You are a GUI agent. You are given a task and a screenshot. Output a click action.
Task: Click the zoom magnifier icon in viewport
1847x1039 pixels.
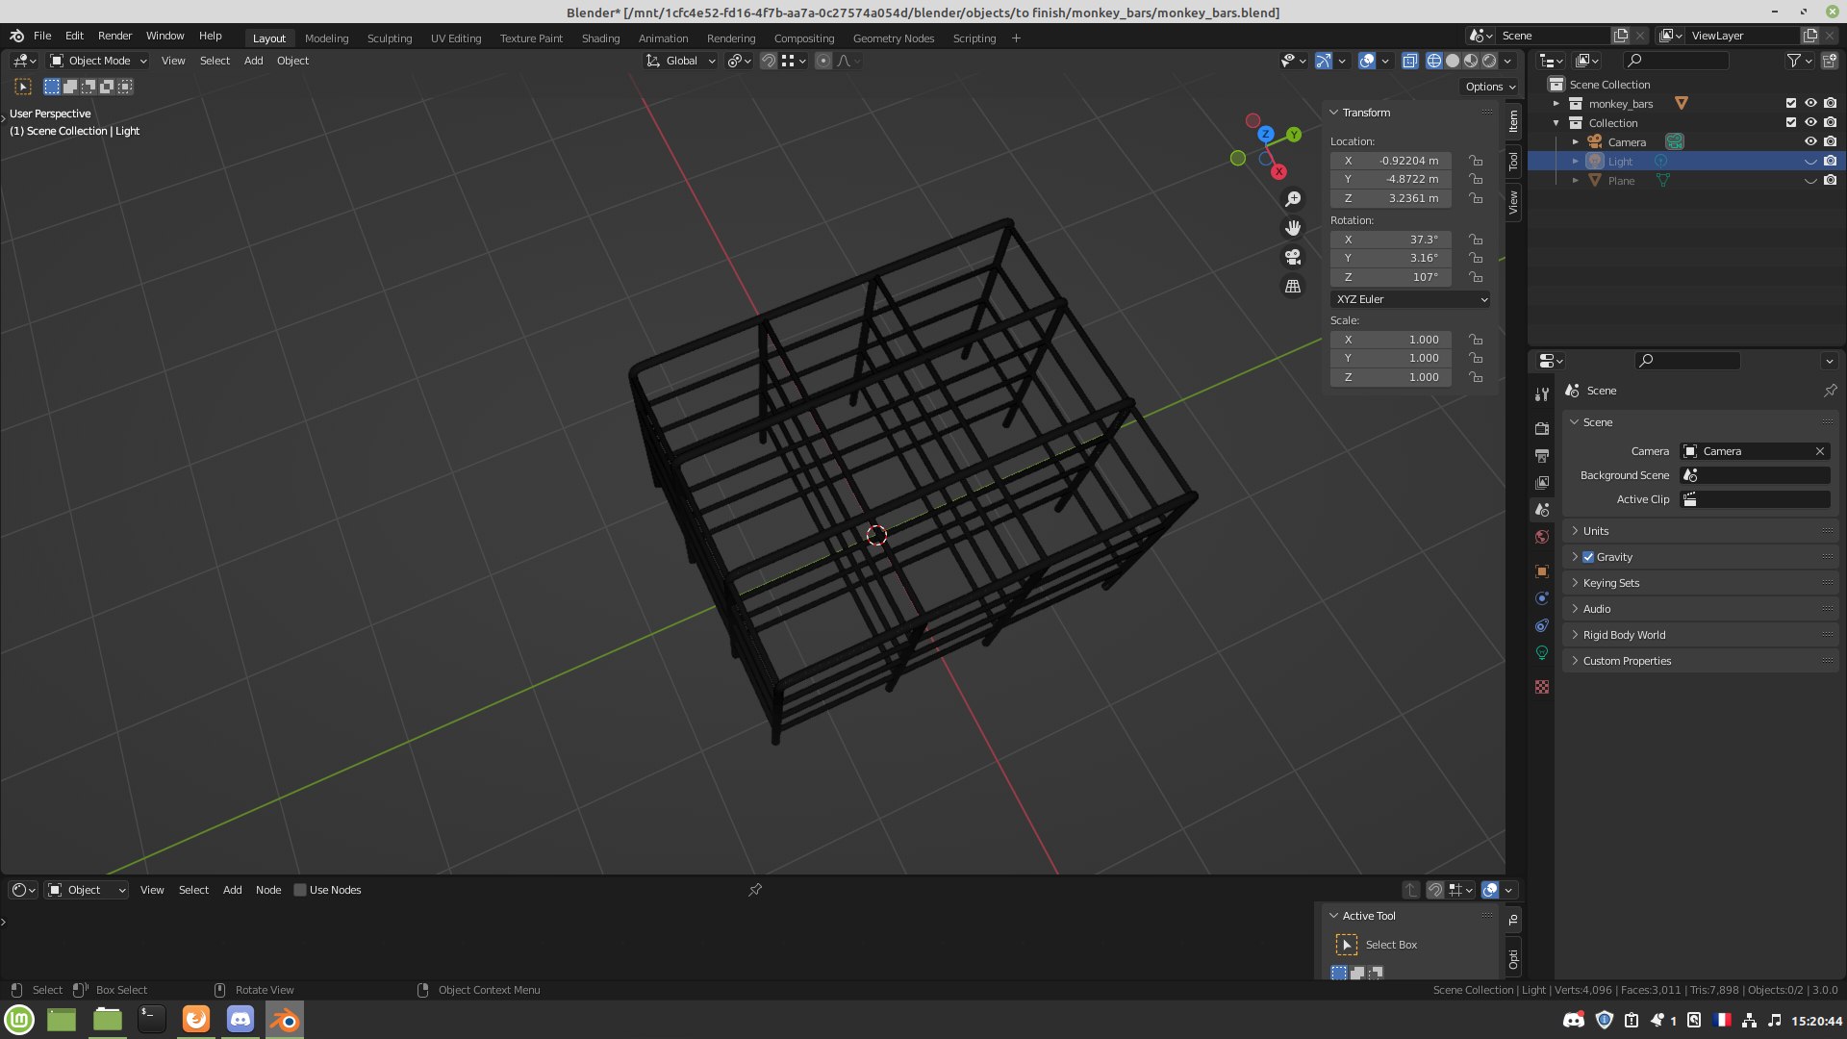point(1293,198)
